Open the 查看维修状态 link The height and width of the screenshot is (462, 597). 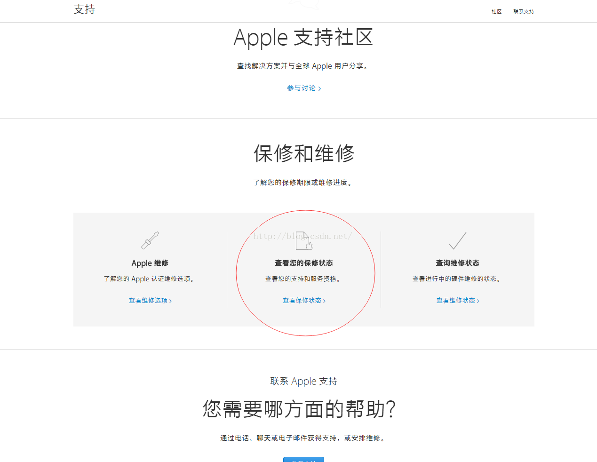458,300
